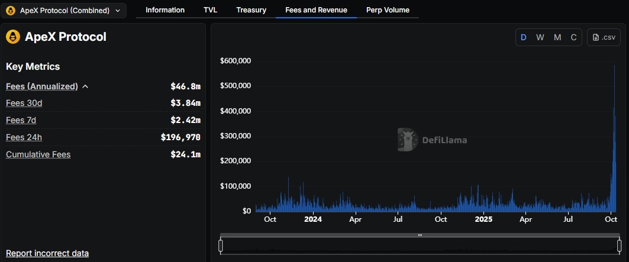
Task: Select the Fees and Revenue tab
Action: [x=316, y=10]
